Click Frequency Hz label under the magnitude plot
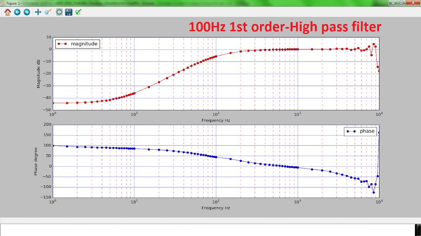 (x=216, y=120)
